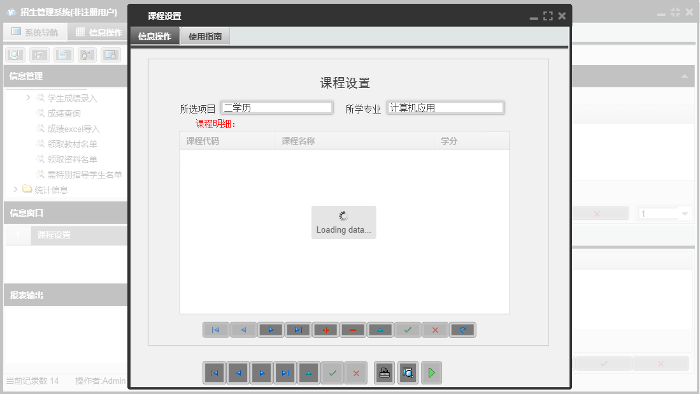Click the refresh icon on the course detail toolbar

point(462,330)
